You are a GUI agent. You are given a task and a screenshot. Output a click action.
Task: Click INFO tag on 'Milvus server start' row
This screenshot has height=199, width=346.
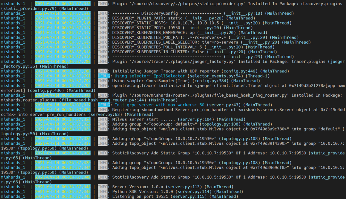(103, 120)
